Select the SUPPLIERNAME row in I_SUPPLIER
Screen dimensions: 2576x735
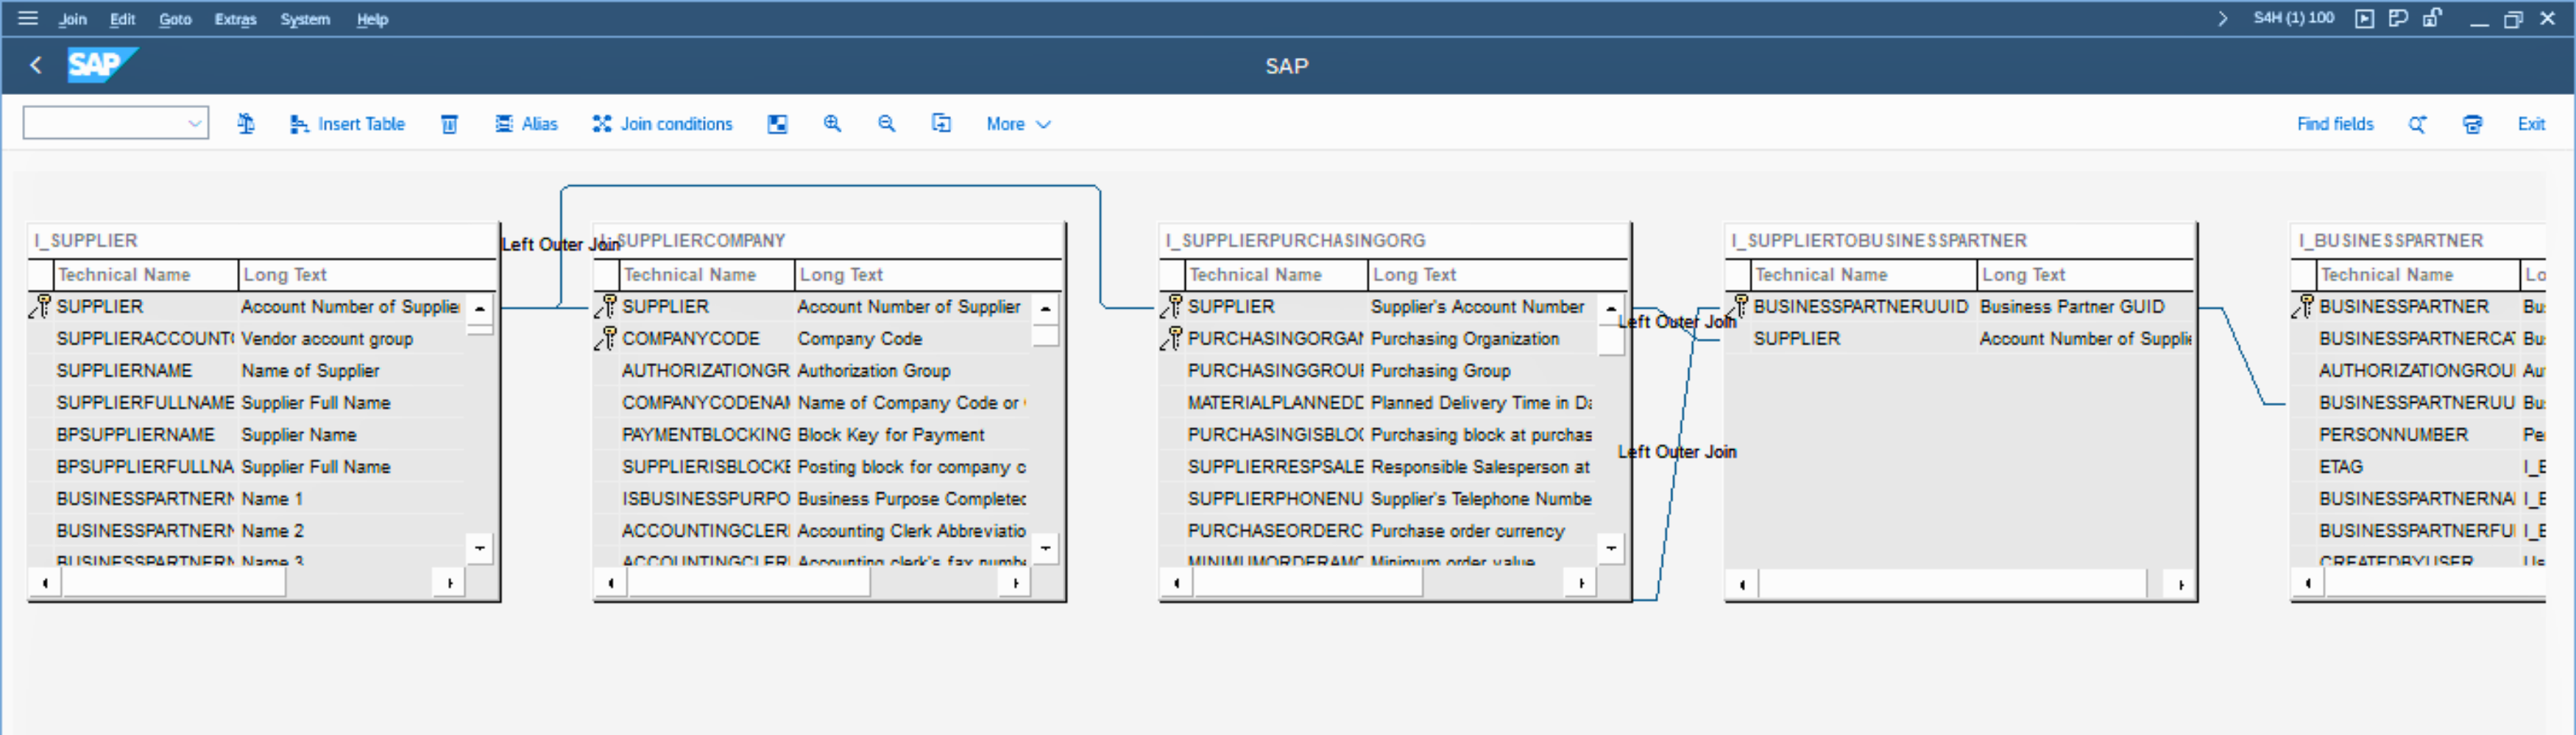124,370
